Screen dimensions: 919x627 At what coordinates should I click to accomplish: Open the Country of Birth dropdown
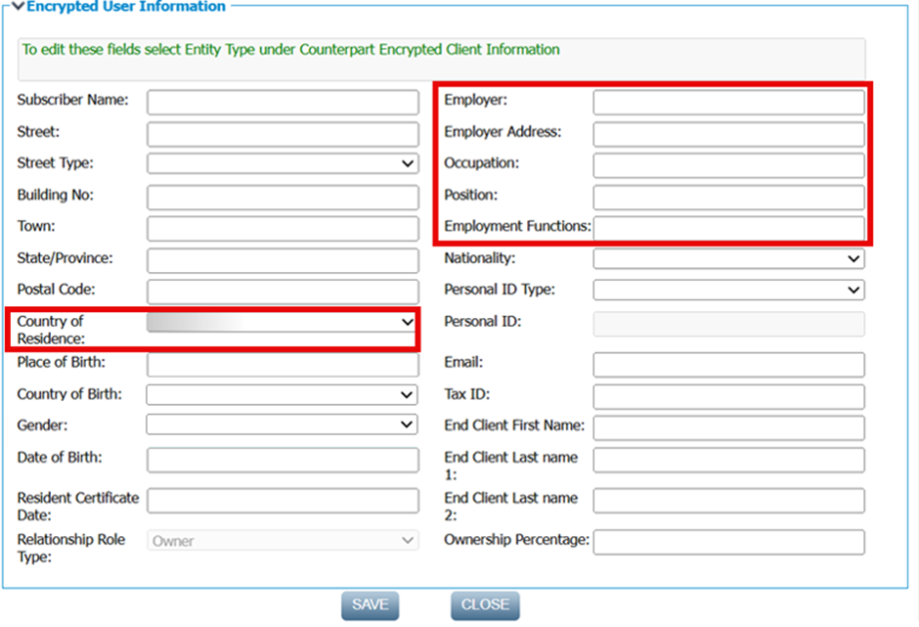[x=283, y=395]
